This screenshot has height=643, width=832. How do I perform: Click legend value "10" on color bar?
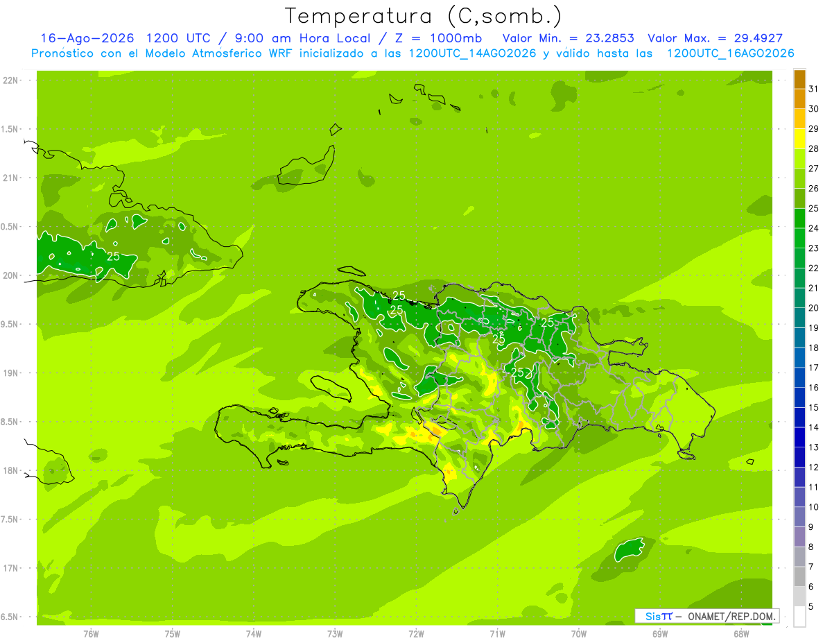pos(814,507)
